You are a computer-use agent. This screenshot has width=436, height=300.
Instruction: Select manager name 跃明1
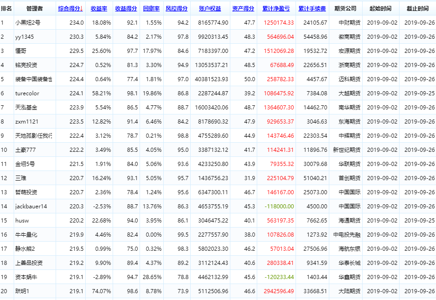pyautogui.click(x=22, y=291)
